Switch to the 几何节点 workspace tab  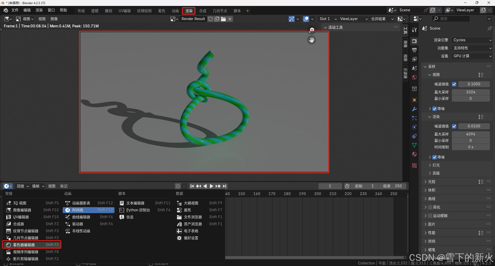[x=220, y=11]
